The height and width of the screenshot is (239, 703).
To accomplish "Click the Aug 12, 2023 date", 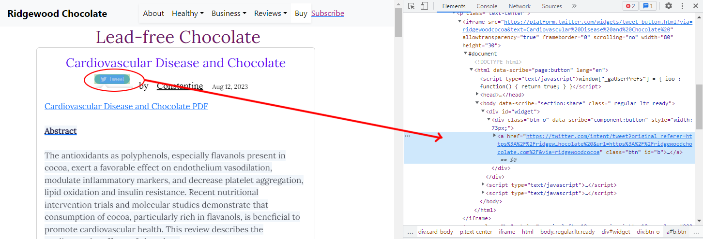I will pyautogui.click(x=230, y=87).
